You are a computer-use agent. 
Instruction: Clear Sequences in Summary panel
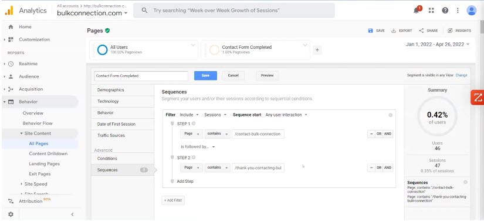click(x=465, y=182)
